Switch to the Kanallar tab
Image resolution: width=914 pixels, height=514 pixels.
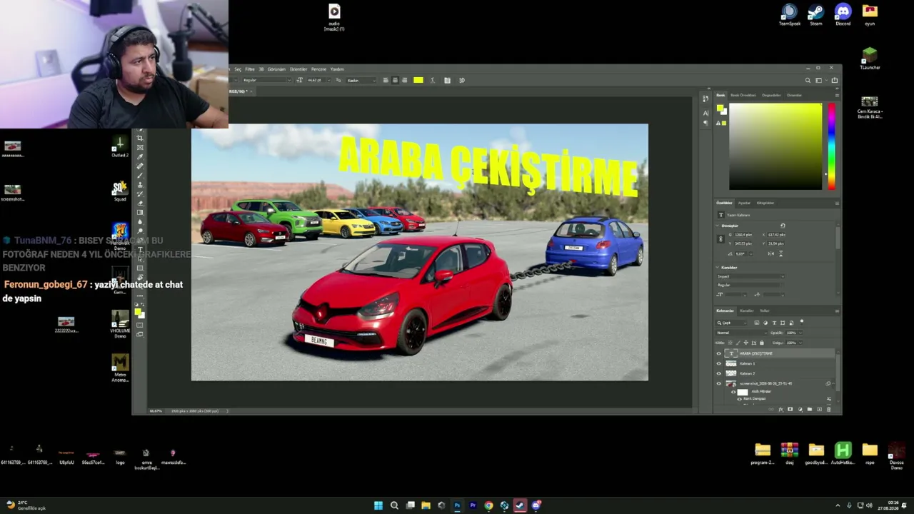747,311
